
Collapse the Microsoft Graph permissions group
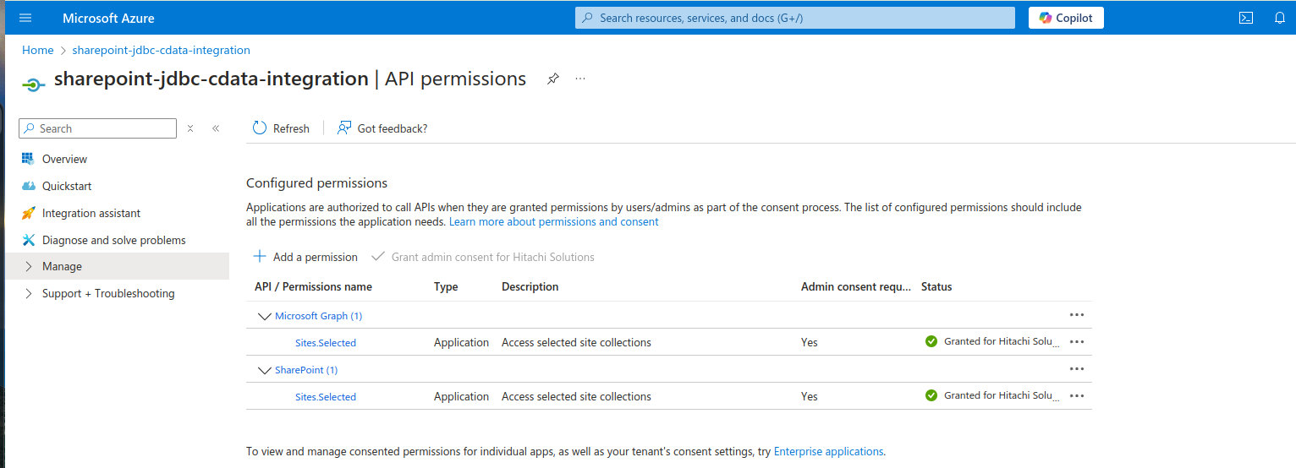click(264, 316)
